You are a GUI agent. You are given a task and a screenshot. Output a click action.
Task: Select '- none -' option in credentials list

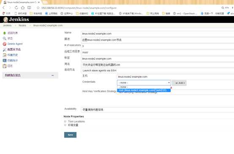[x=144, y=87]
